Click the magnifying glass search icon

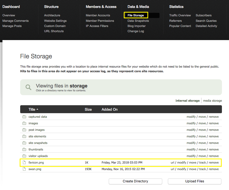(x=28, y=87)
